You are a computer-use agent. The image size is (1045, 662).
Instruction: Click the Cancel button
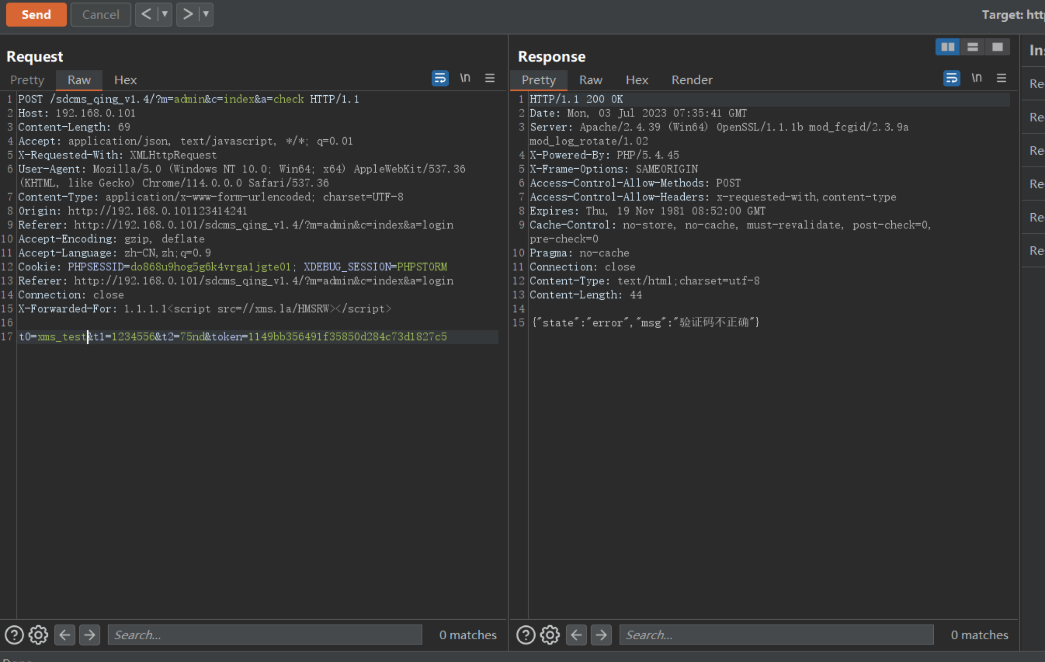[x=100, y=14]
